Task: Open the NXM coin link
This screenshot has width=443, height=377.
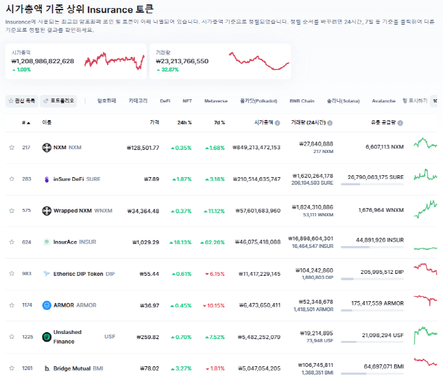Action: point(67,147)
